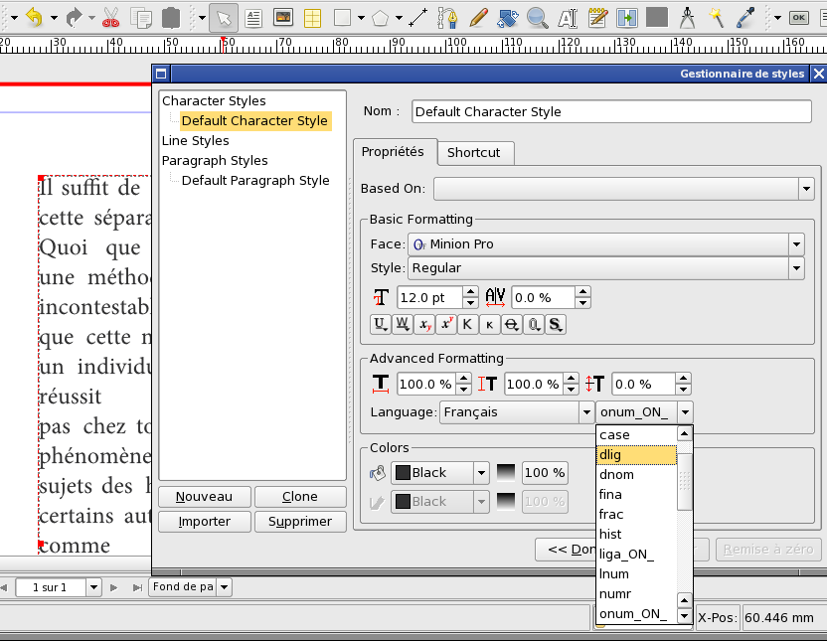
Task: Select the Freehand pencil tool
Action: (477, 17)
